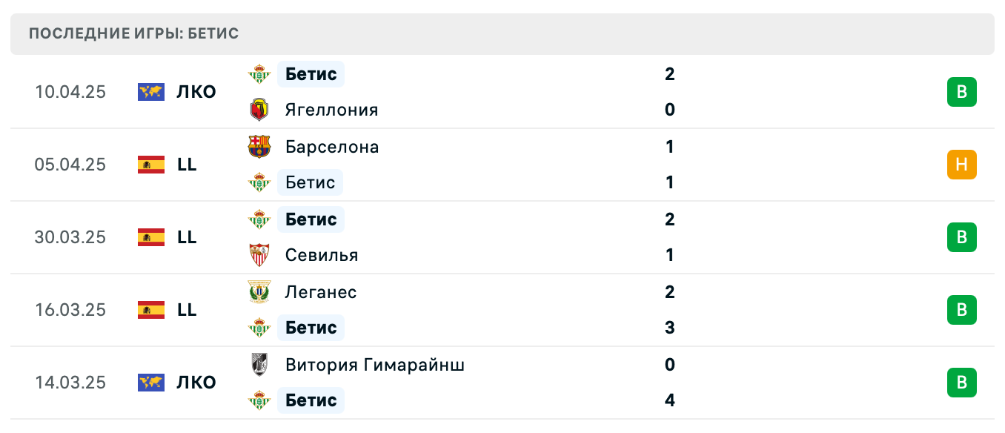The width and height of the screenshot is (1005, 433).
Task: Open the Витория Гимарайнш team link
Action: 374,365
